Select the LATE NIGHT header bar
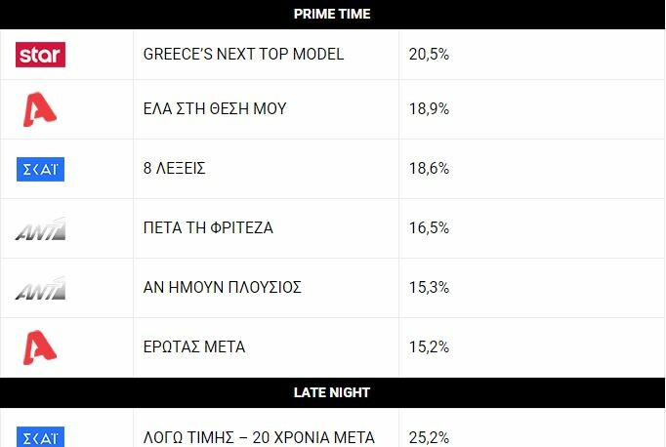This screenshot has height=447, width=666. coord(333,392)
